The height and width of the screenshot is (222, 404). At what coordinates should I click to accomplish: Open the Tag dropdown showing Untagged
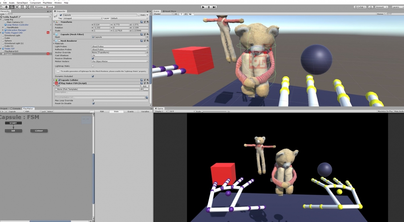pos(82,18)
